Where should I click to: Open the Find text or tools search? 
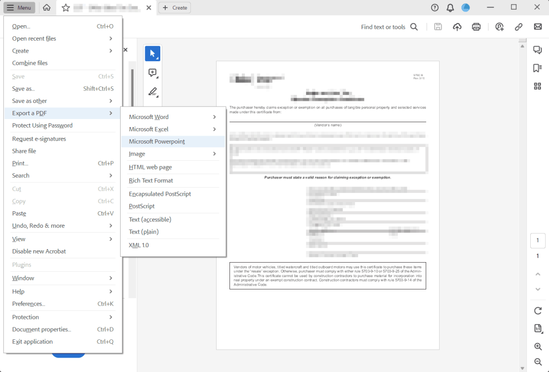coord(389,26)
